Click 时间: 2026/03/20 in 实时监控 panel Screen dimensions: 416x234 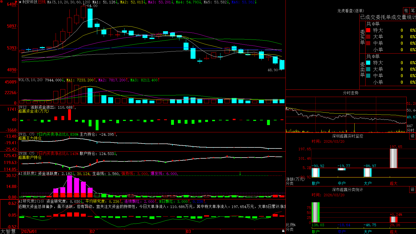pos(328,141)
